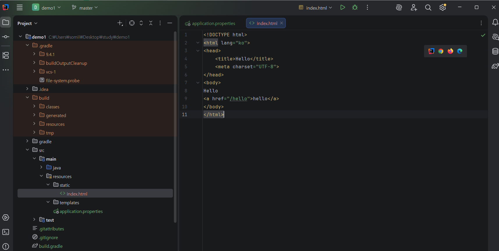The height and width of the screenshot is (251, 499).
Task: Open the master branch dropdown
Action: 85,8
